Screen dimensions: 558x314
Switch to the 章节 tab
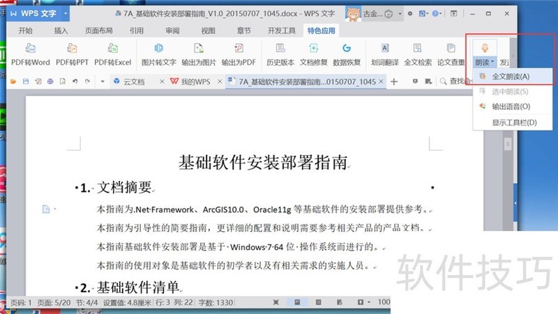coord(243,31)
